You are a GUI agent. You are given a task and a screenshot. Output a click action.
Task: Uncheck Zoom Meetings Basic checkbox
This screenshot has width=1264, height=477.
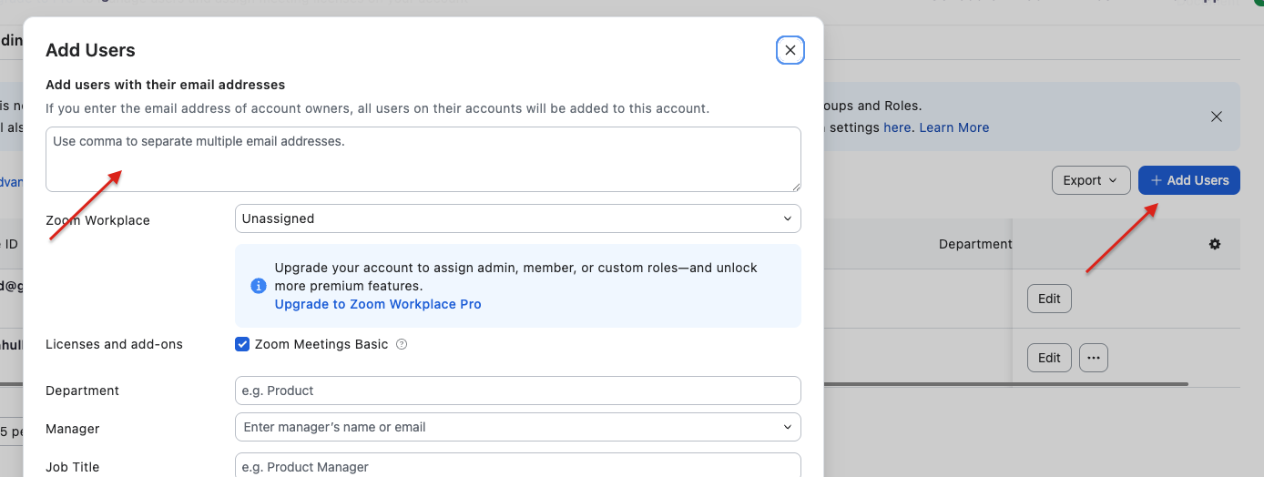coord(242,344)
